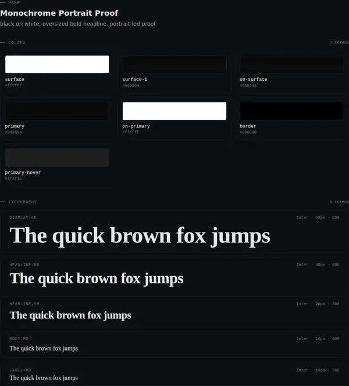Click the white surface color swatch

(x=57, y=65)
